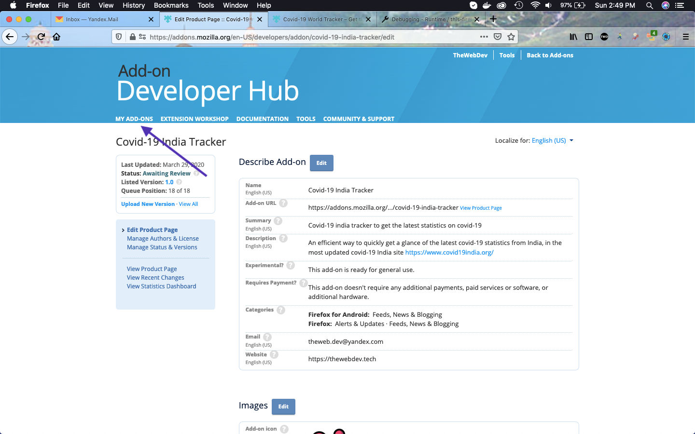Viewport: 695px width, 434px height.
Task: Open the Notification Center menu bar icon
Action: [x=680, y=5]
